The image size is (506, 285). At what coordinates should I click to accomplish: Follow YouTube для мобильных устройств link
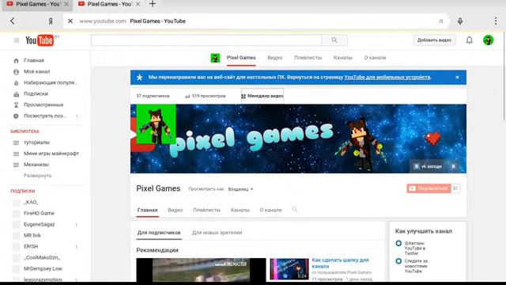[x=387, y=78]
